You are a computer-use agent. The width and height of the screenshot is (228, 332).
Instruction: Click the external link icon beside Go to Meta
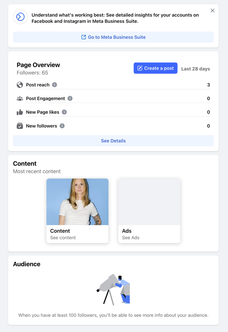tap(83, 37)
